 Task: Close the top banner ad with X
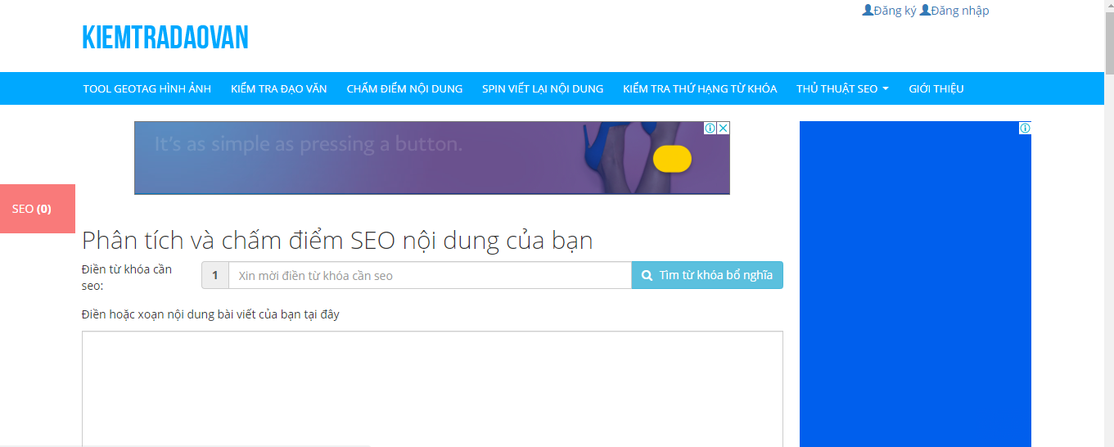[x=723, y=129]
